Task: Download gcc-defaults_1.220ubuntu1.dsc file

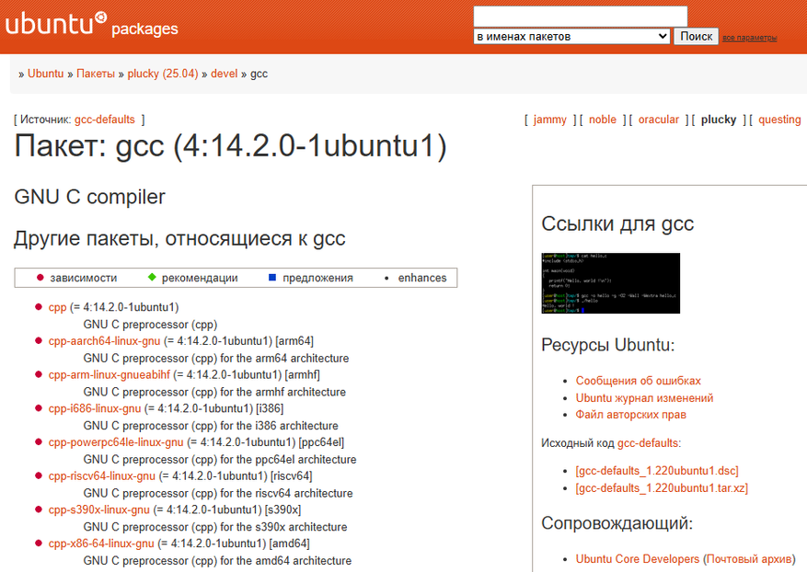Action: 657,471
